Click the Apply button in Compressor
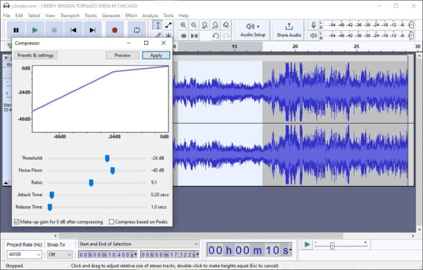The height and width of the screenshot is (270, 423). pyautogui.click(x=156, y=55)
